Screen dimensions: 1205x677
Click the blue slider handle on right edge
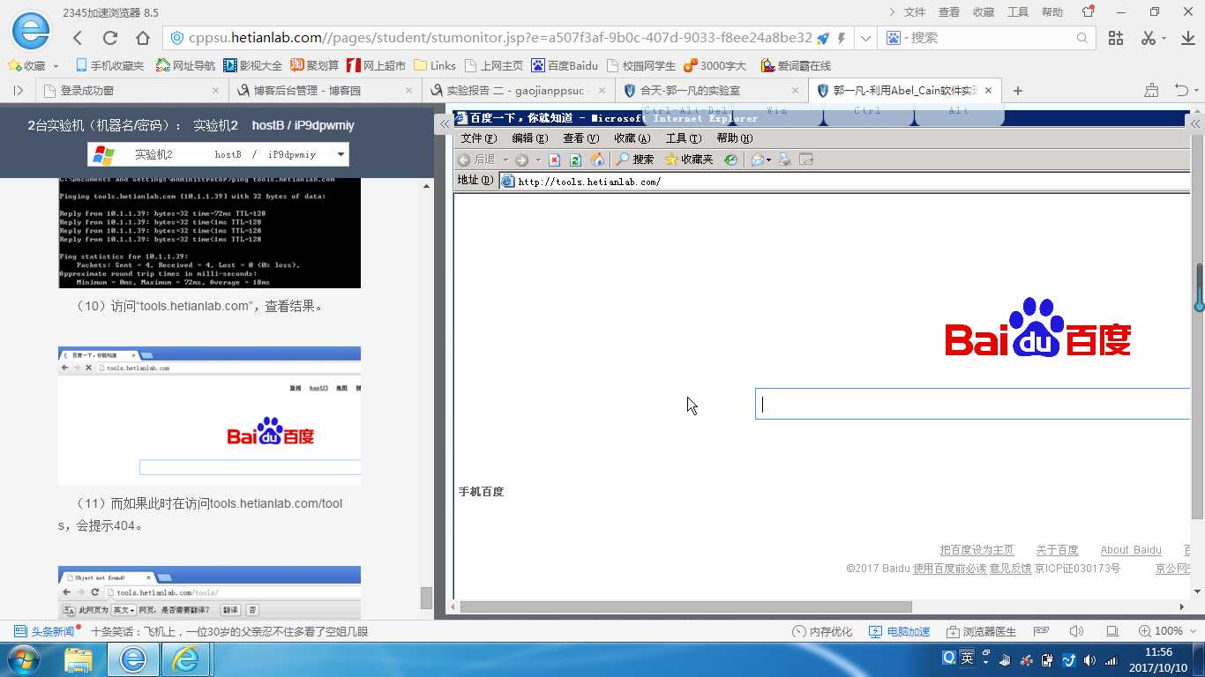click(1200, 306)
